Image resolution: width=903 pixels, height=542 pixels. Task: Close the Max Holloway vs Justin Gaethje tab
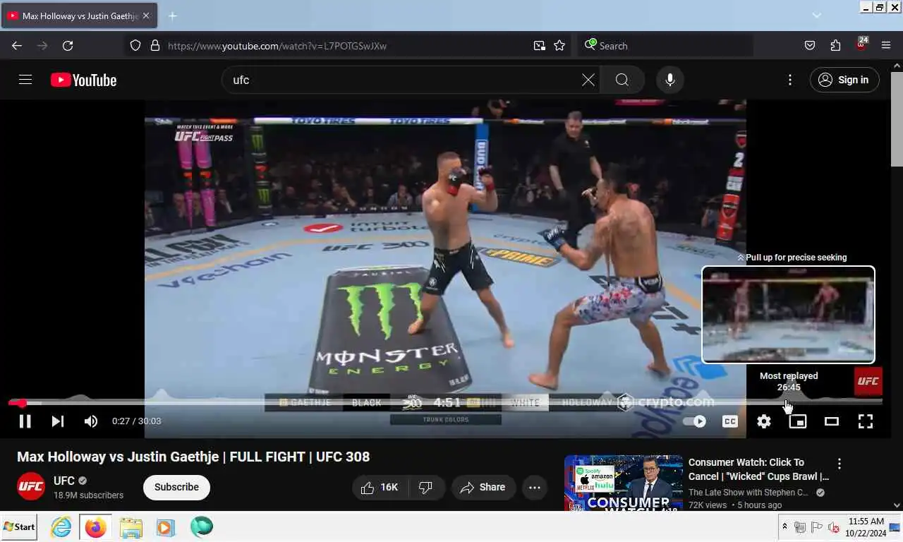pos(146,16)
